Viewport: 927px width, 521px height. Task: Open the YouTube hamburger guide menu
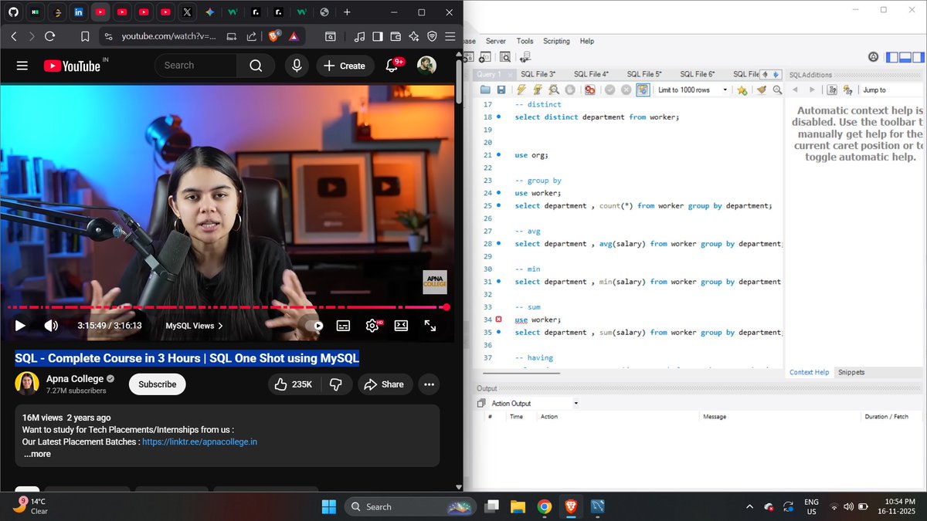[22, 66]
